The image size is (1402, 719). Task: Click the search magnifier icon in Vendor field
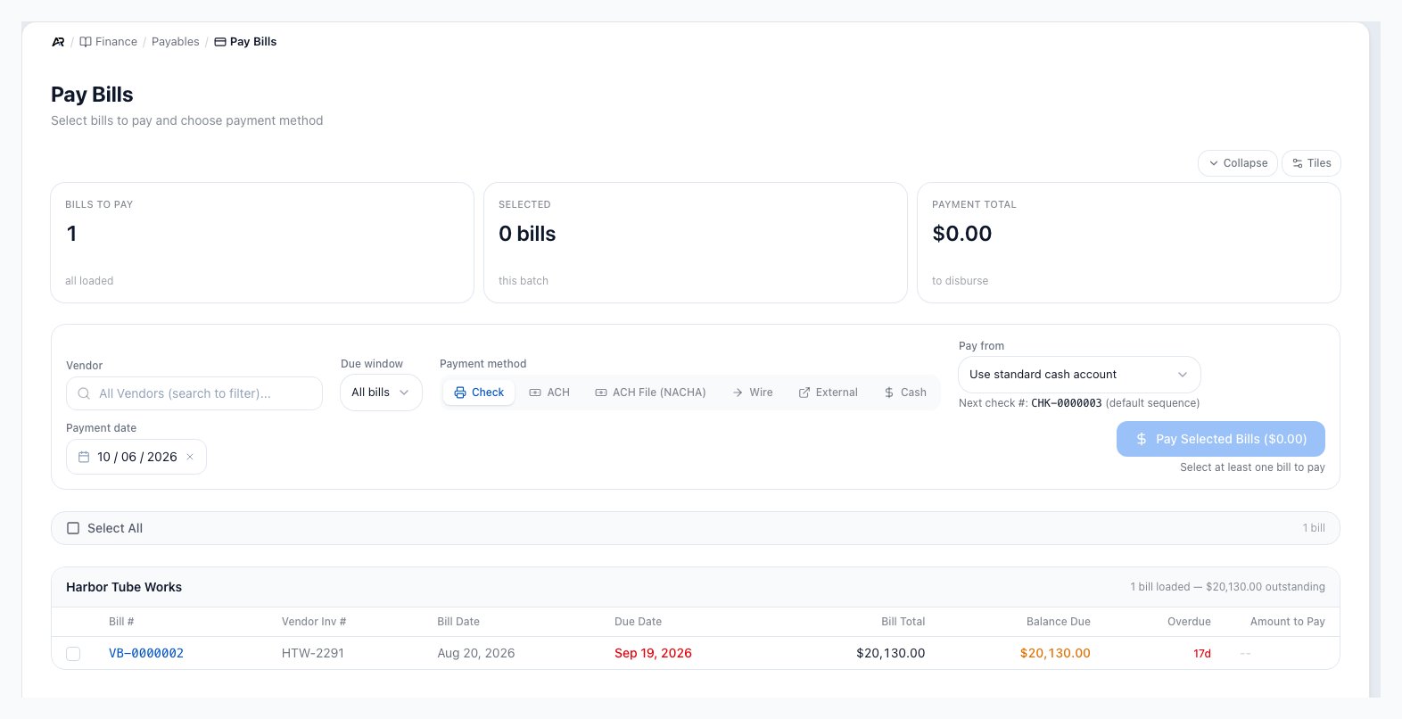point(84,393)
